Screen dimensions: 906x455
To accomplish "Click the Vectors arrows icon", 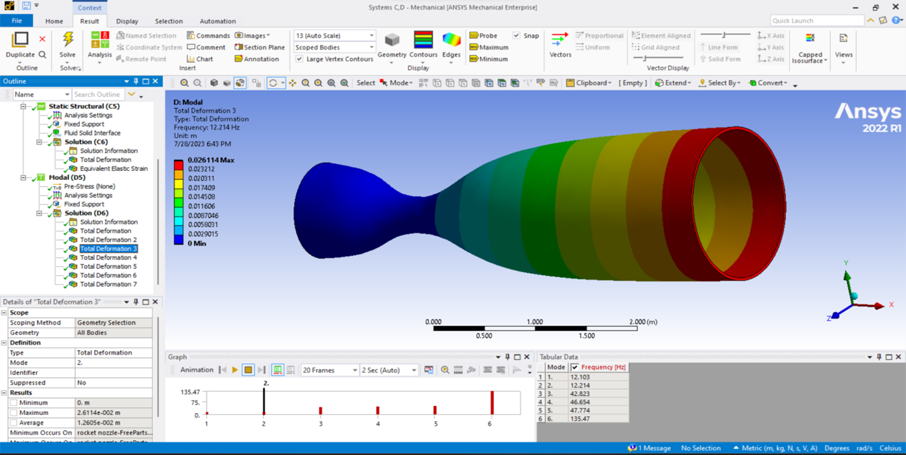I will (x=560, y=39).
